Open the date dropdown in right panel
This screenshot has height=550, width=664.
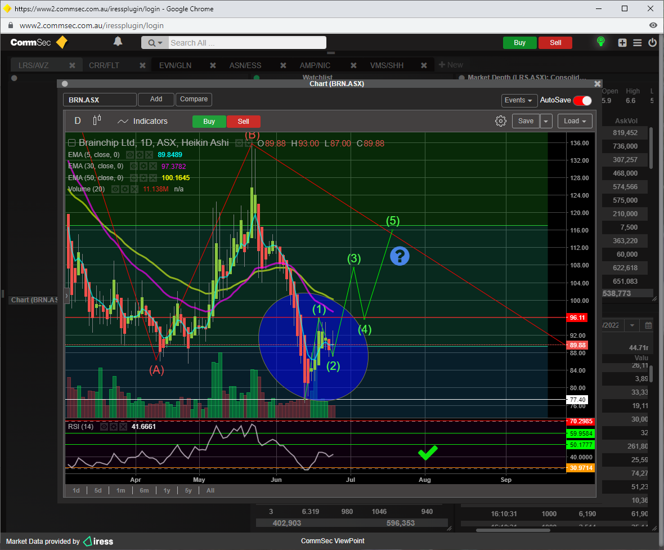click(x=632, y=325)
